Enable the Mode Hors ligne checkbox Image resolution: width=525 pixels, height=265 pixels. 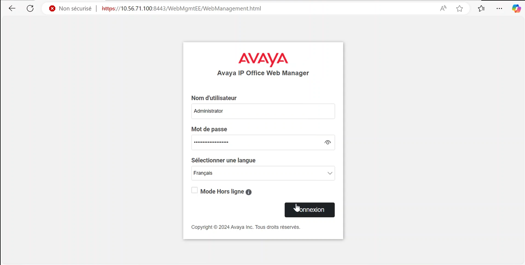[195, 190]
